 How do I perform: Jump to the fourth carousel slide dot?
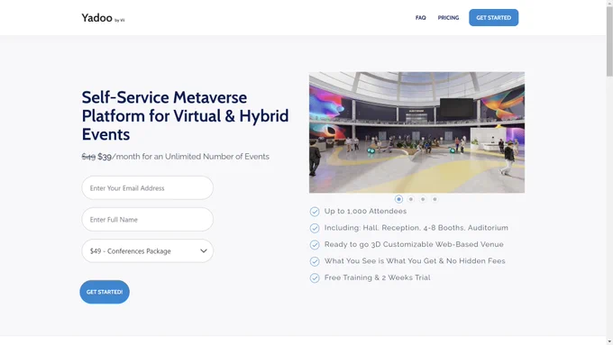pos(435,199)
